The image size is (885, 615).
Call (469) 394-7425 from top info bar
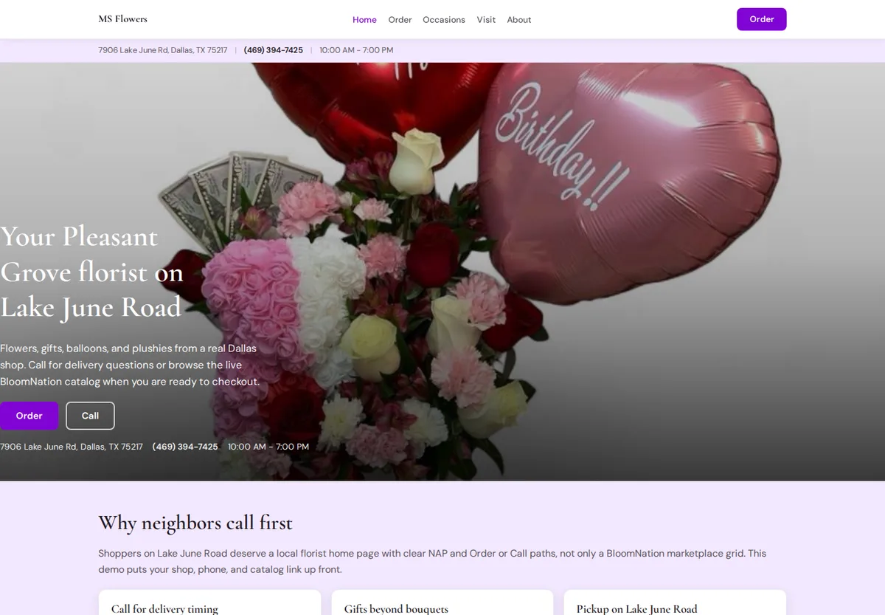pyautogui.click(x=273, y=50)
